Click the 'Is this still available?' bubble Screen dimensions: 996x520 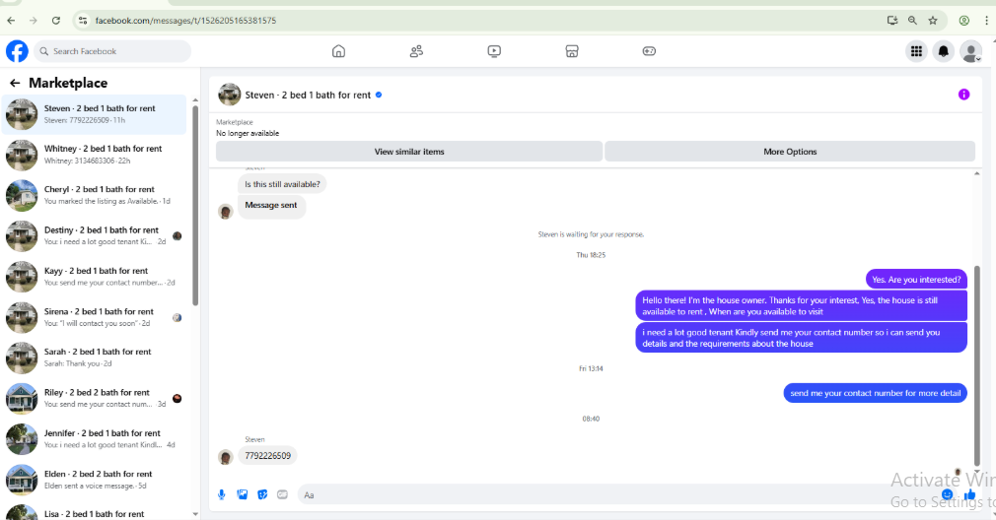[283, 184]
